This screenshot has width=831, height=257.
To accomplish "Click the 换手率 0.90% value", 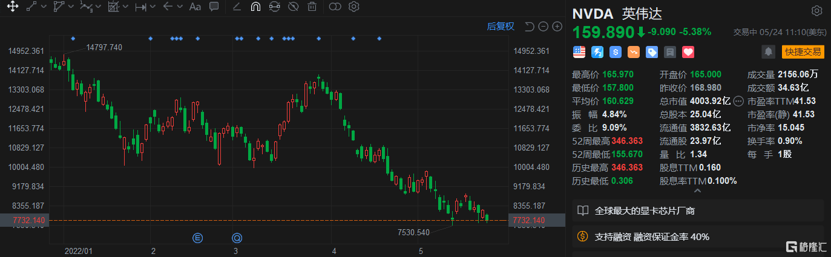I will (x=789, y=141).
